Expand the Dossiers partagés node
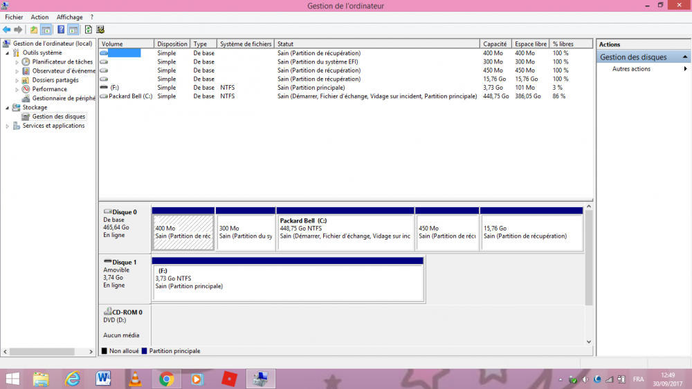The width and height of the screenshot is (692, 389). point(17,81)
